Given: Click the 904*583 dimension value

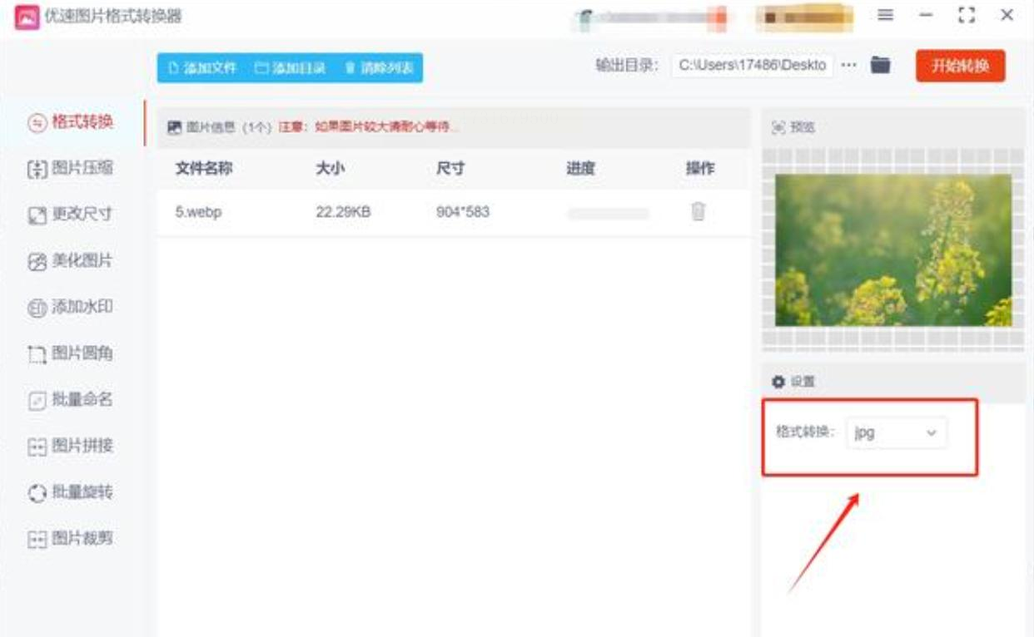Looking at the screenshot, I should [463, 212].
